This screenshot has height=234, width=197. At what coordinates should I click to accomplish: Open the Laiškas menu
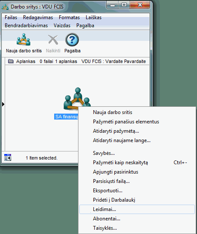coord(94,17)
